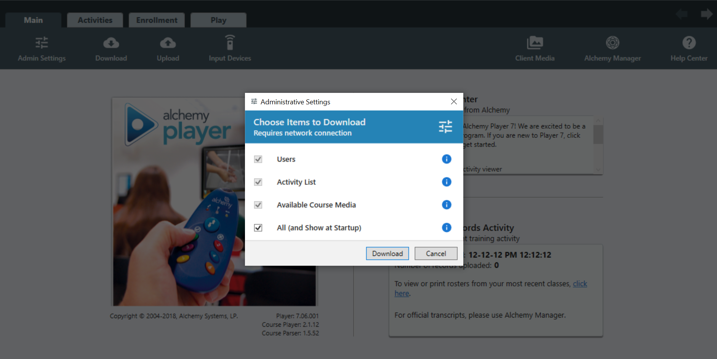Open the Client Media icon
Viewport: 717px width, 359px height.
535,43
